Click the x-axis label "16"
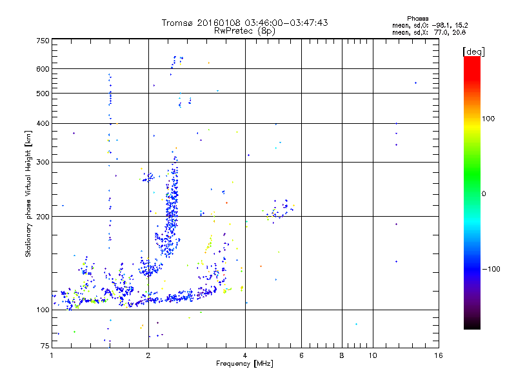Viewport: 516px width, 387px height. (439, 355)
